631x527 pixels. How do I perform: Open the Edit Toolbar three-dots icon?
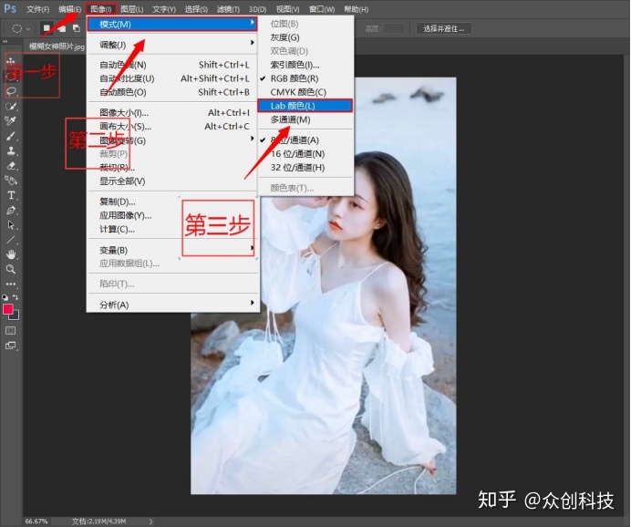click(11, 284)
